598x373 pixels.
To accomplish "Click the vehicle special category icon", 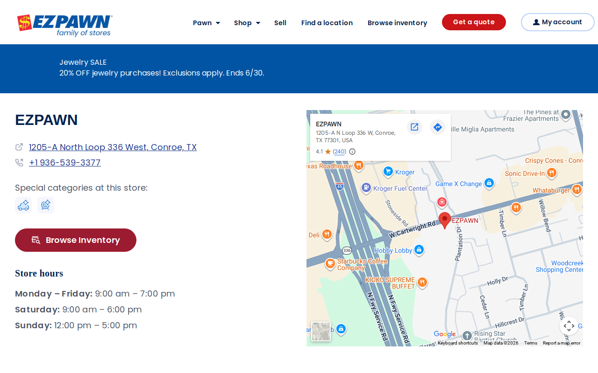I will [23, 205].
